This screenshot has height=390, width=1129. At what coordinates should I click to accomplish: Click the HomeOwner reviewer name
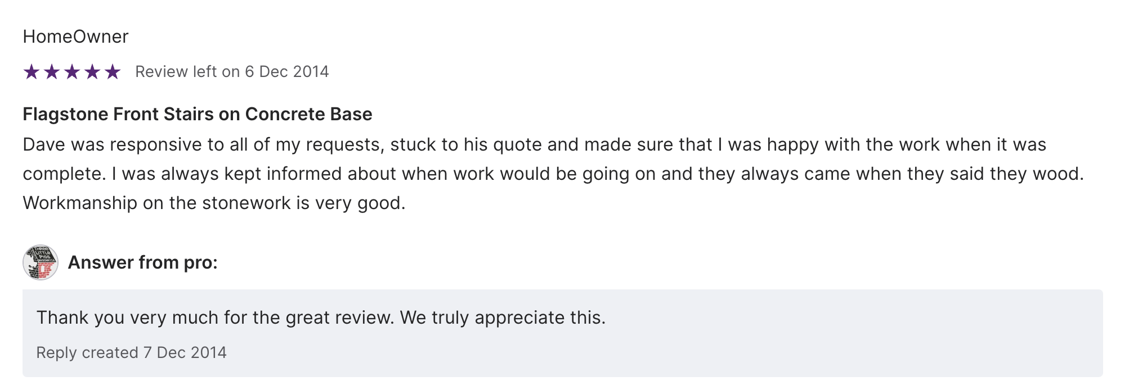point(75,37)
